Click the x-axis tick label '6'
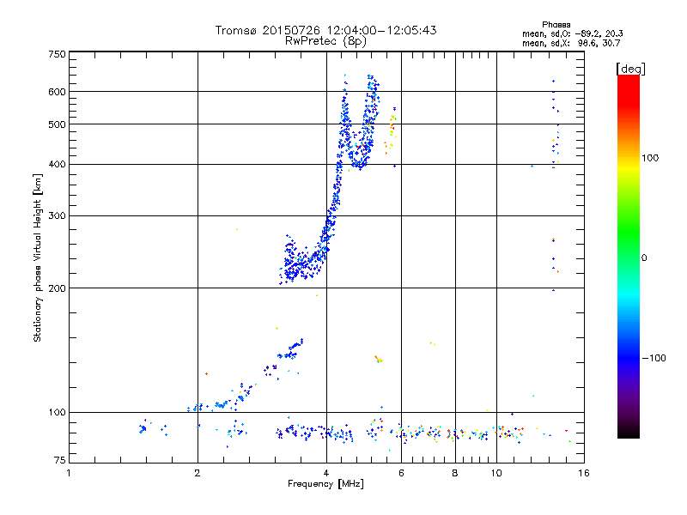Viewport: 687px width, 515px height. (401, 473)
